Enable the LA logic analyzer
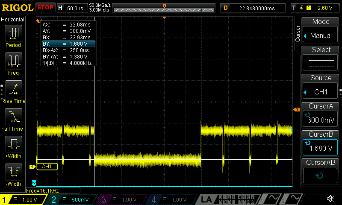Viewport: 342px width, 205px height. pos(207,199)
